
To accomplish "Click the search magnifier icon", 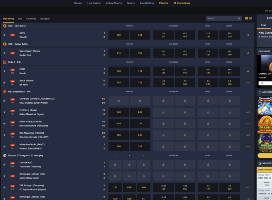I will pos(239,19).
